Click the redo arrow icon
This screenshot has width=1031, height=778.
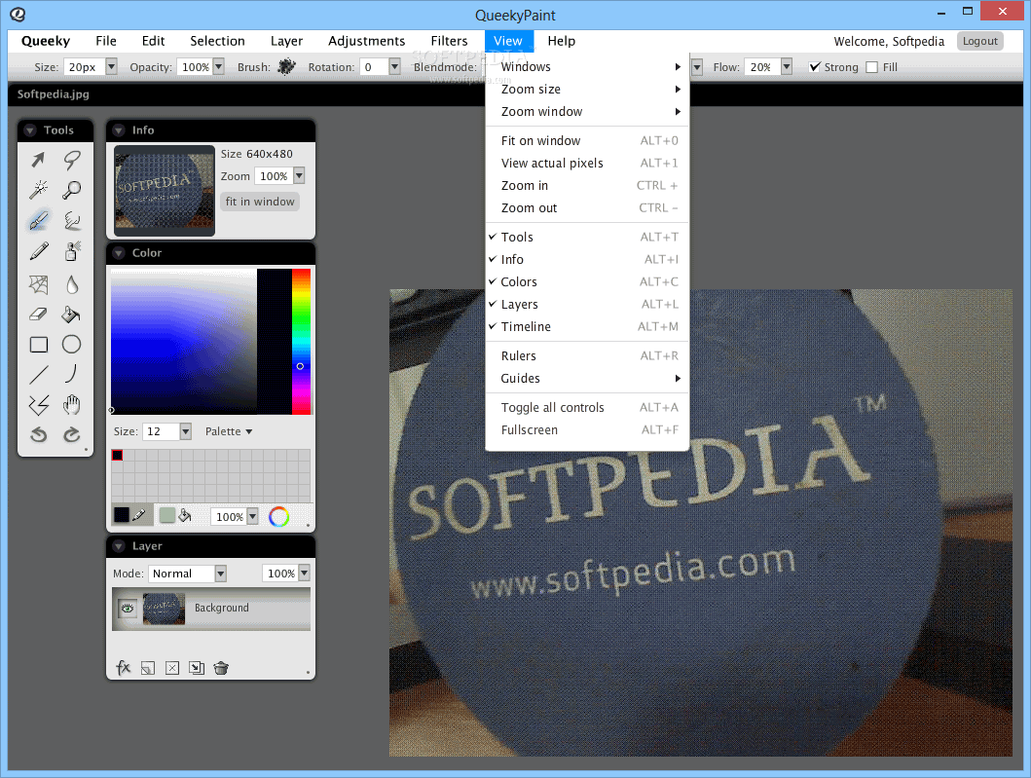(72, 434)
